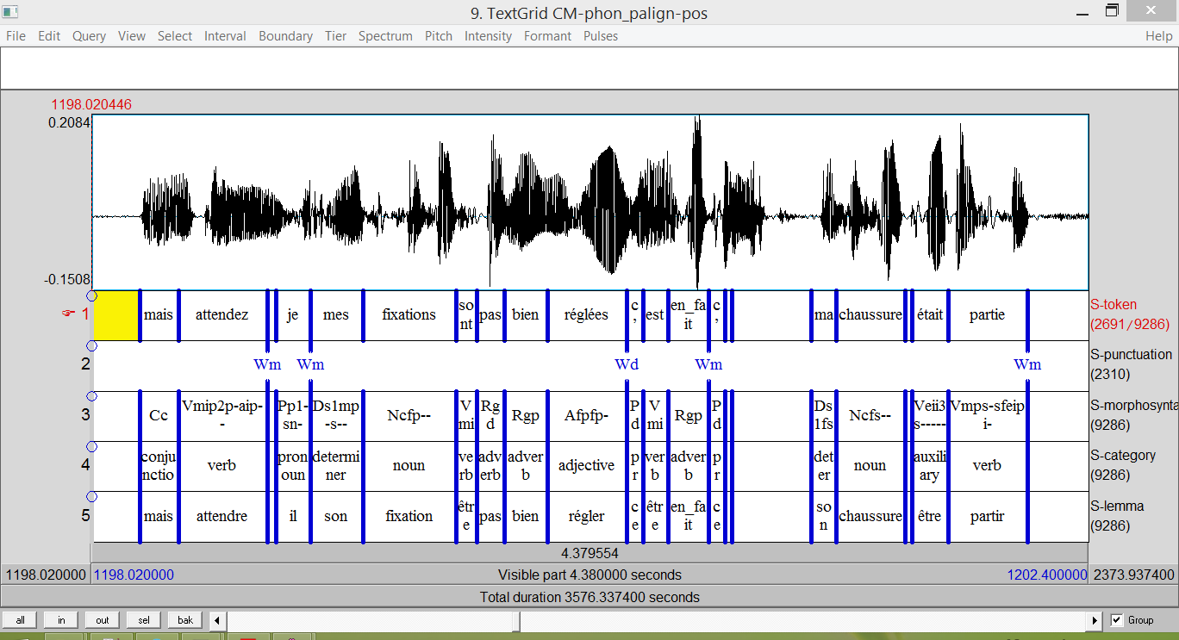Select the 'régler' lemma interval
Image resolution: width=1179 pixels, height=640 pixels.
point(585,517)
